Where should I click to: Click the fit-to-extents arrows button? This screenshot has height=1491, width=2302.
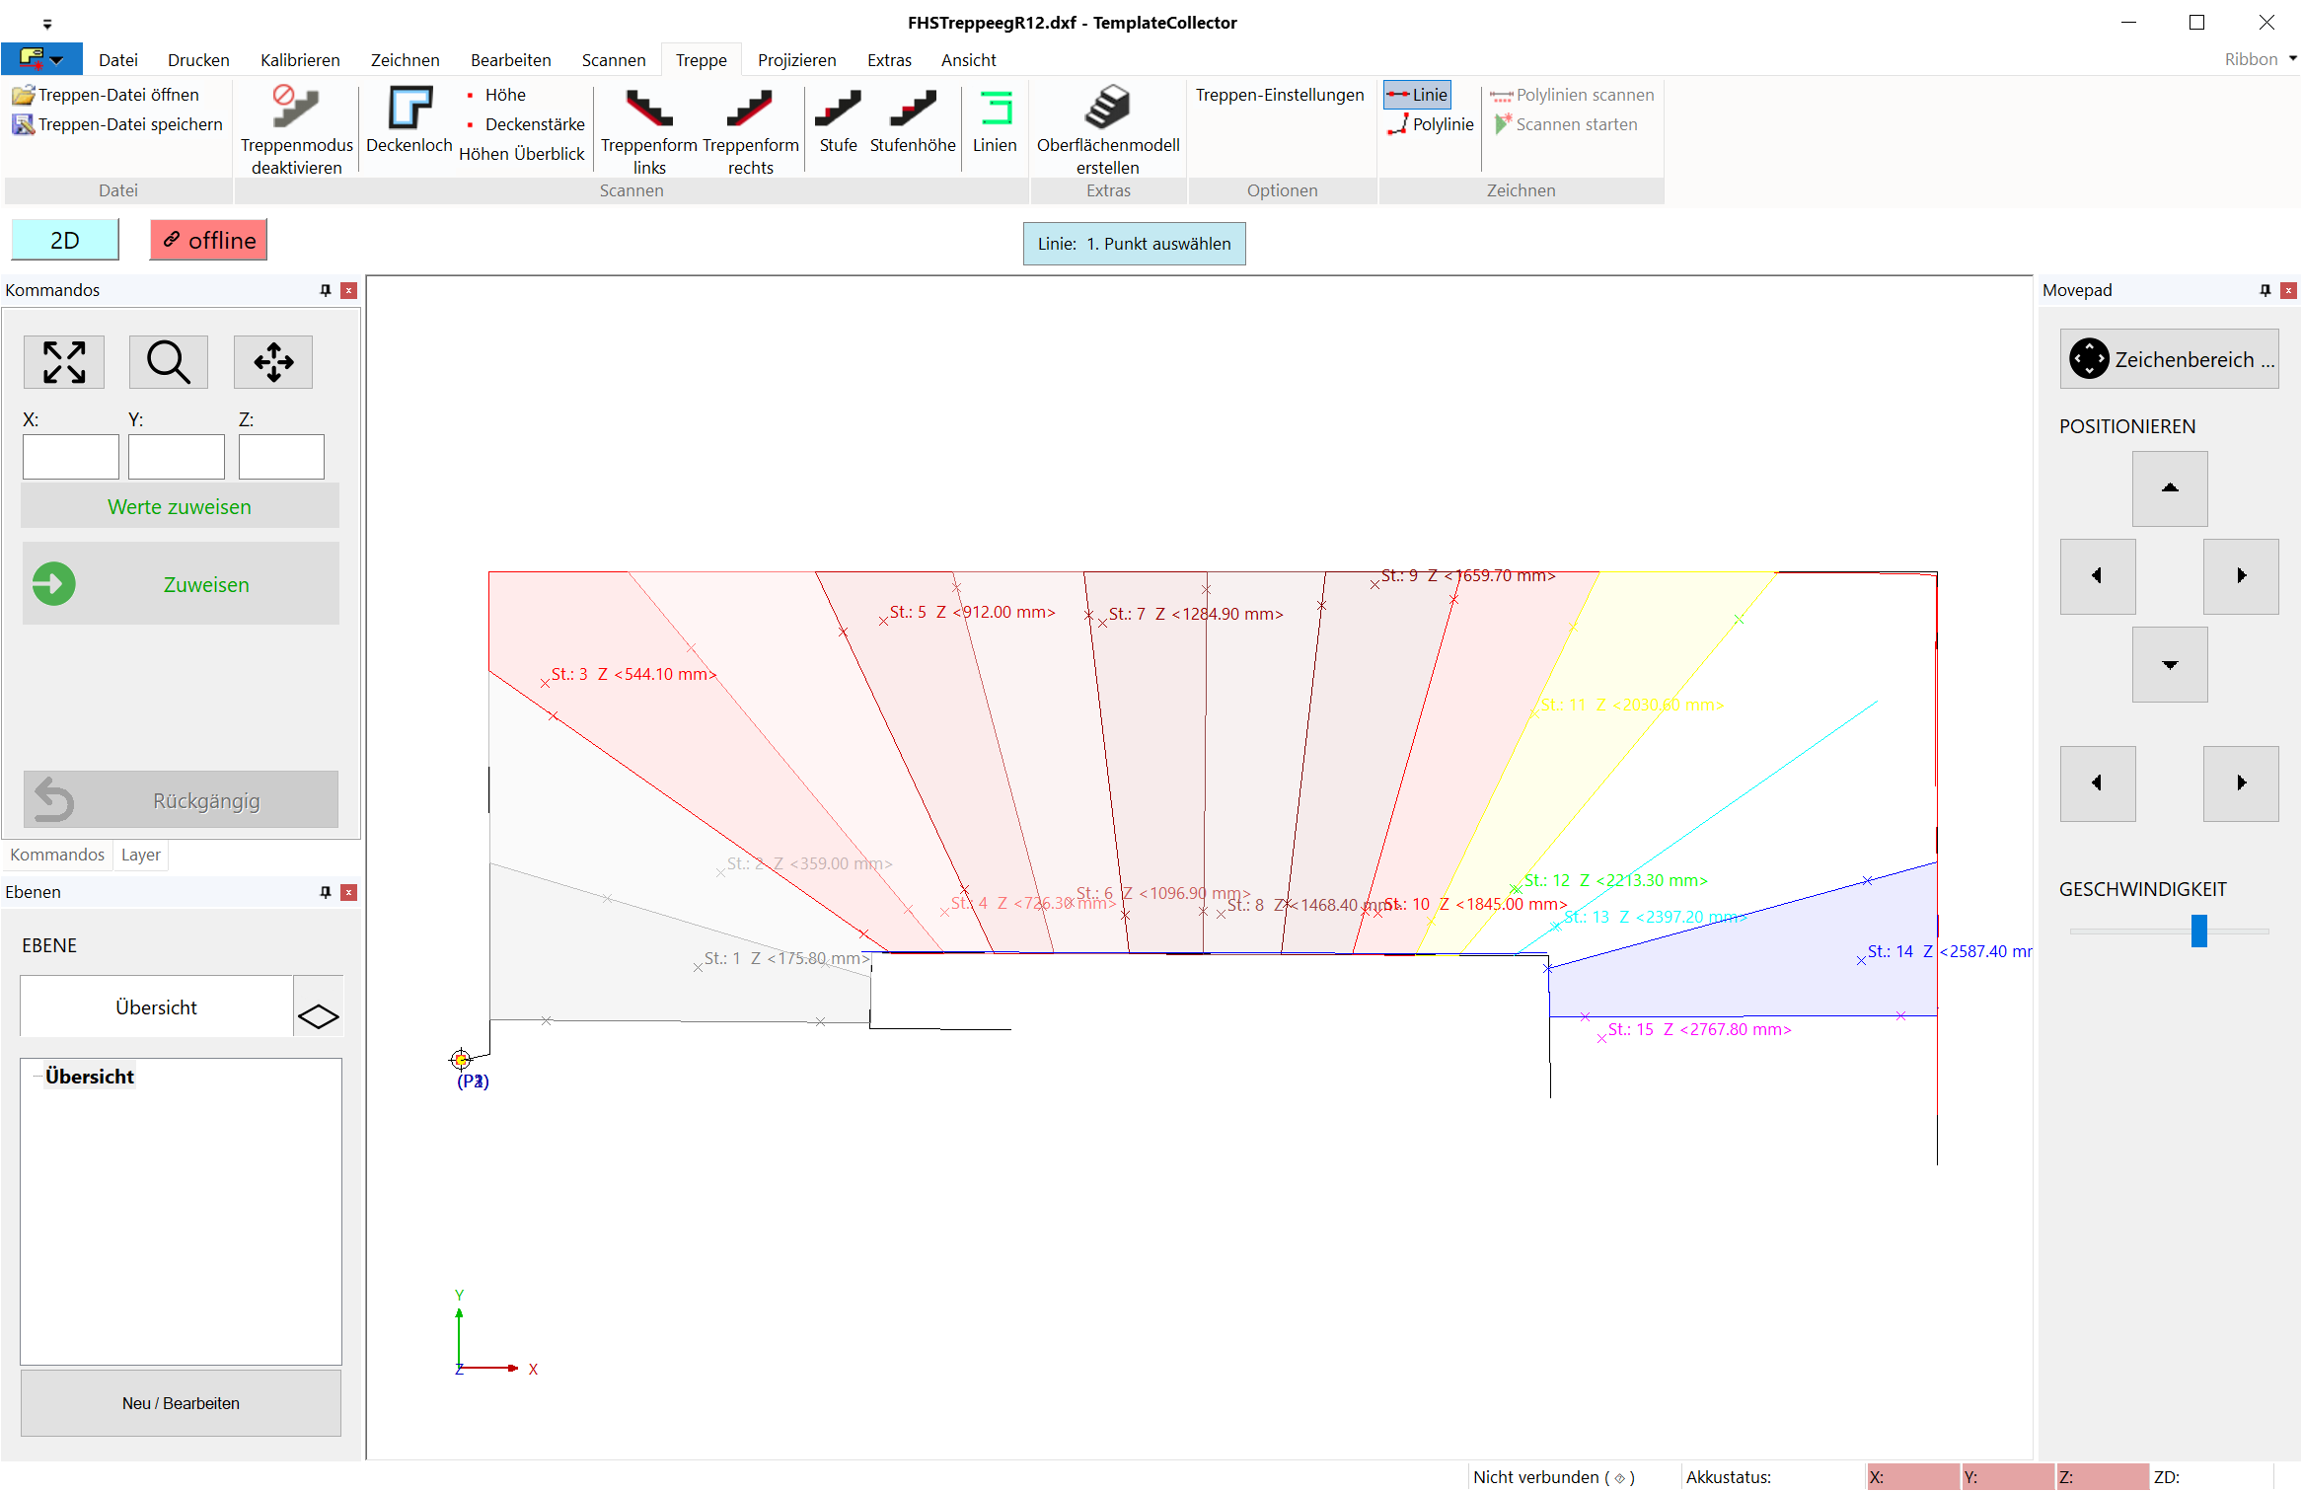[x=64, y=362]
